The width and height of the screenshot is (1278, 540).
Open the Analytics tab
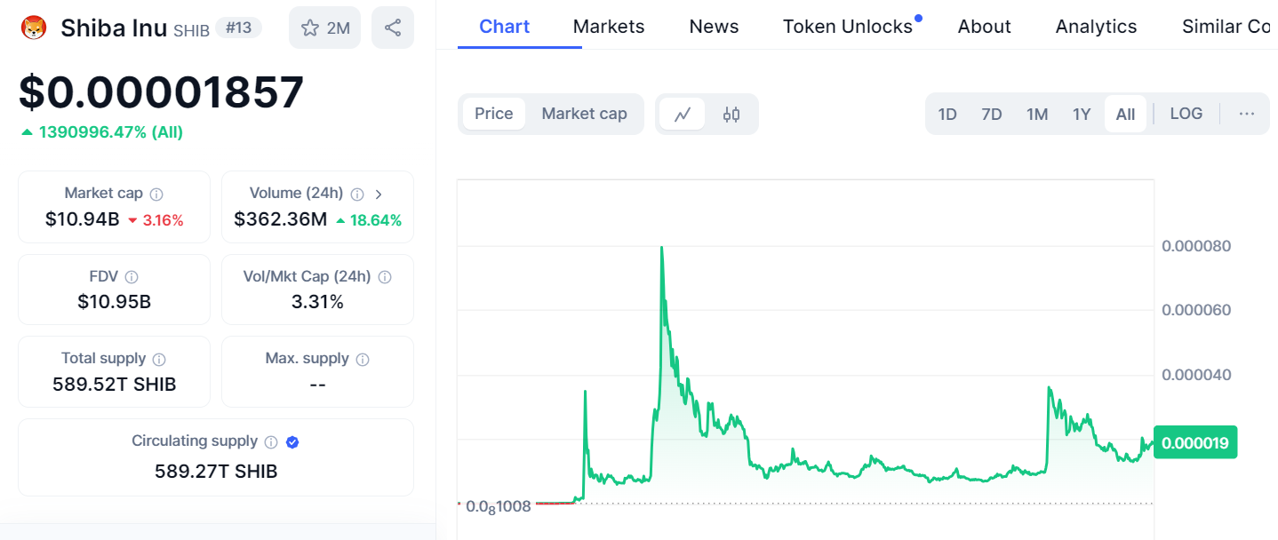[1096, 27]
